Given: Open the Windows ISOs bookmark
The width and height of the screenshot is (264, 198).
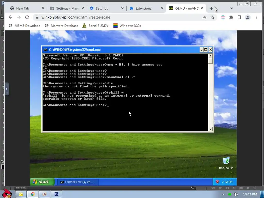Looking at the screenshot, I should pyautogui.click(x=127, y=26).
